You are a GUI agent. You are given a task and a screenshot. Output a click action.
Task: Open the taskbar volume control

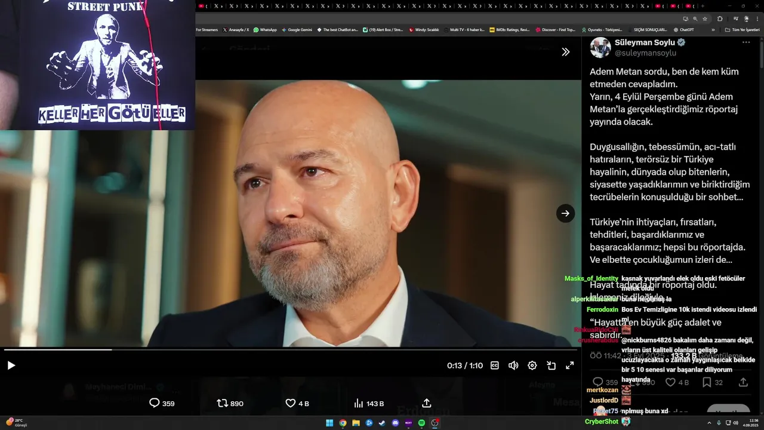coord(735,423)
